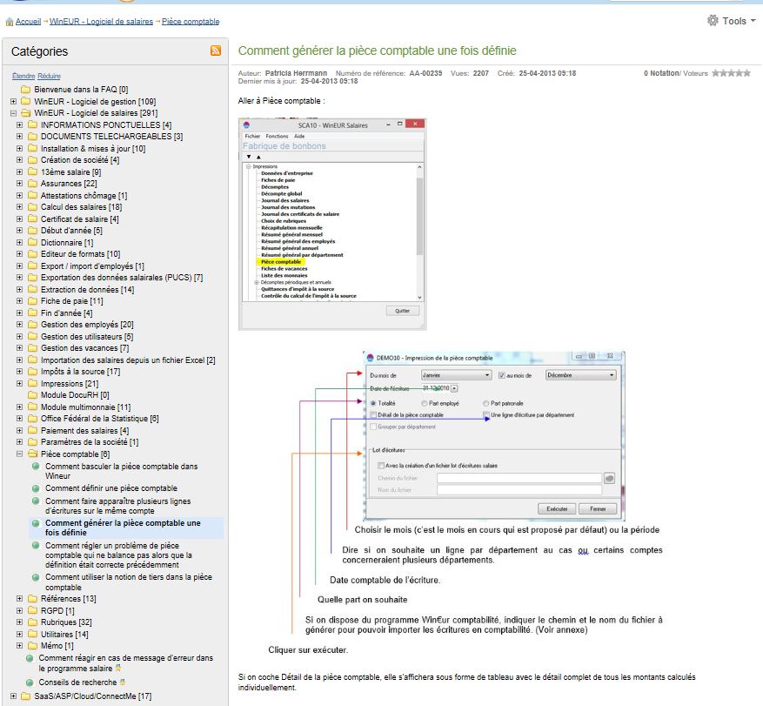The image size is (763, 706).
Task: Click the file browse icon in the DEMO10 dialog
Action: click(x=609, y=478)
